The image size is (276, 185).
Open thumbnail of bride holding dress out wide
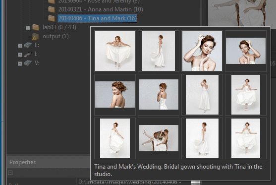[115, 51]
